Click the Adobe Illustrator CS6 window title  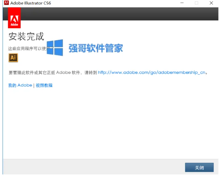tap(31, 3)
